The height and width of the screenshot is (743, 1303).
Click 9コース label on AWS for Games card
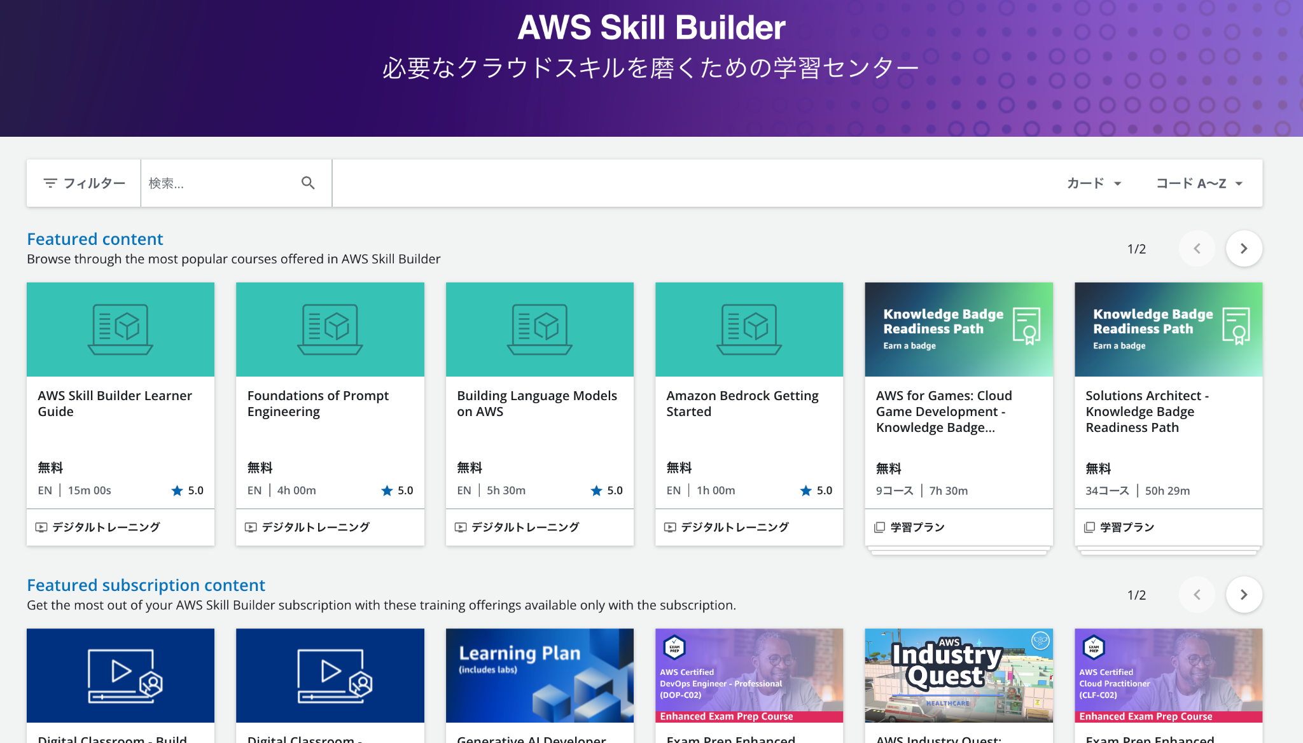click(895, 490)
